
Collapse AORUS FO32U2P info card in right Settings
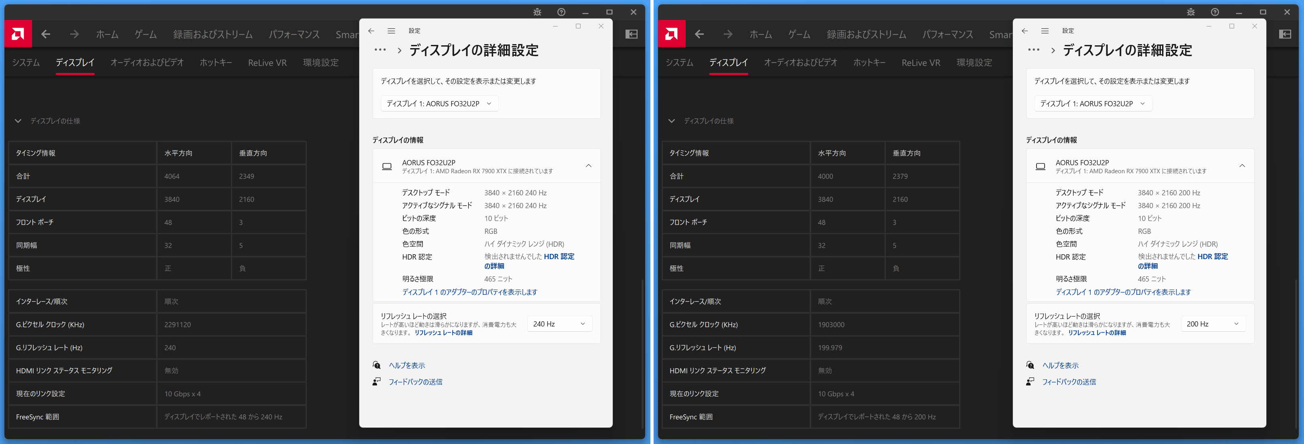click(x=1242, y=166)
